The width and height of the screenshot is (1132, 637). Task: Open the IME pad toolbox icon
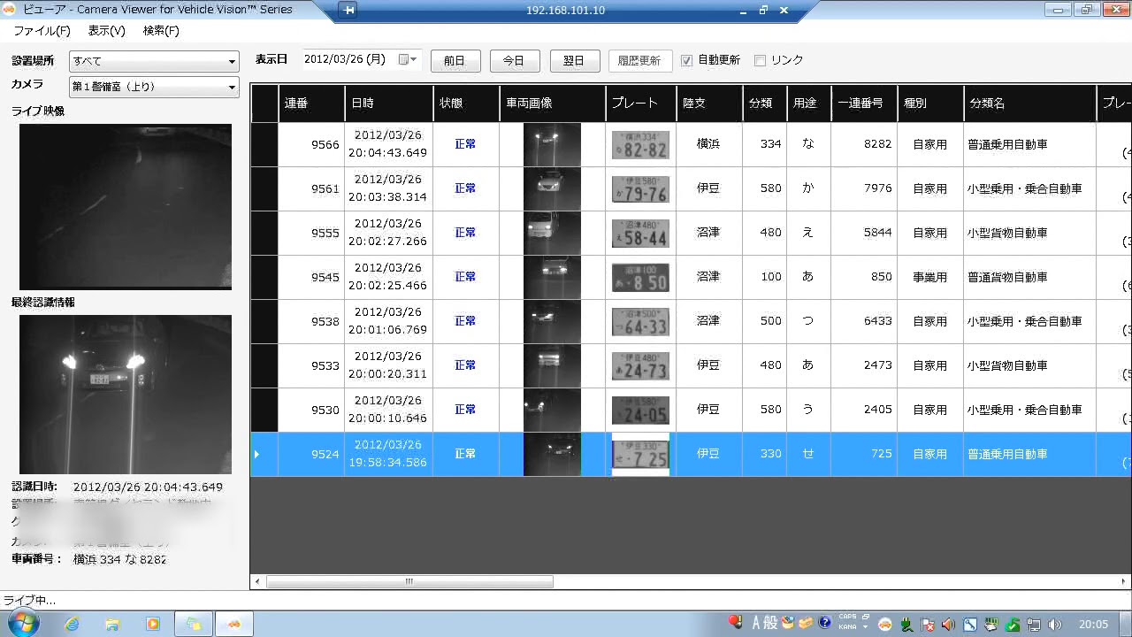click(806, 623)
